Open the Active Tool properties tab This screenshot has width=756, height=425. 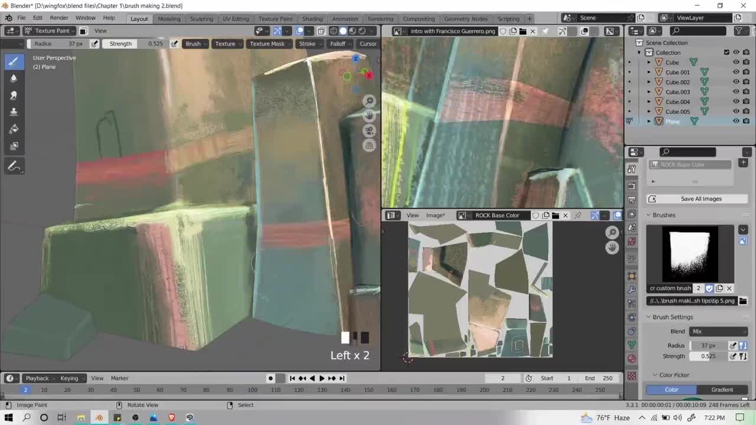(632, 169)
